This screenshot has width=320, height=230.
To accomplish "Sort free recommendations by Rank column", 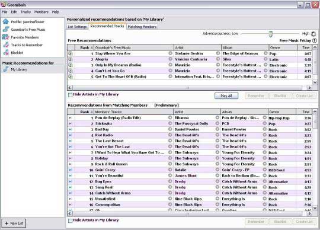I will (85, 47).
